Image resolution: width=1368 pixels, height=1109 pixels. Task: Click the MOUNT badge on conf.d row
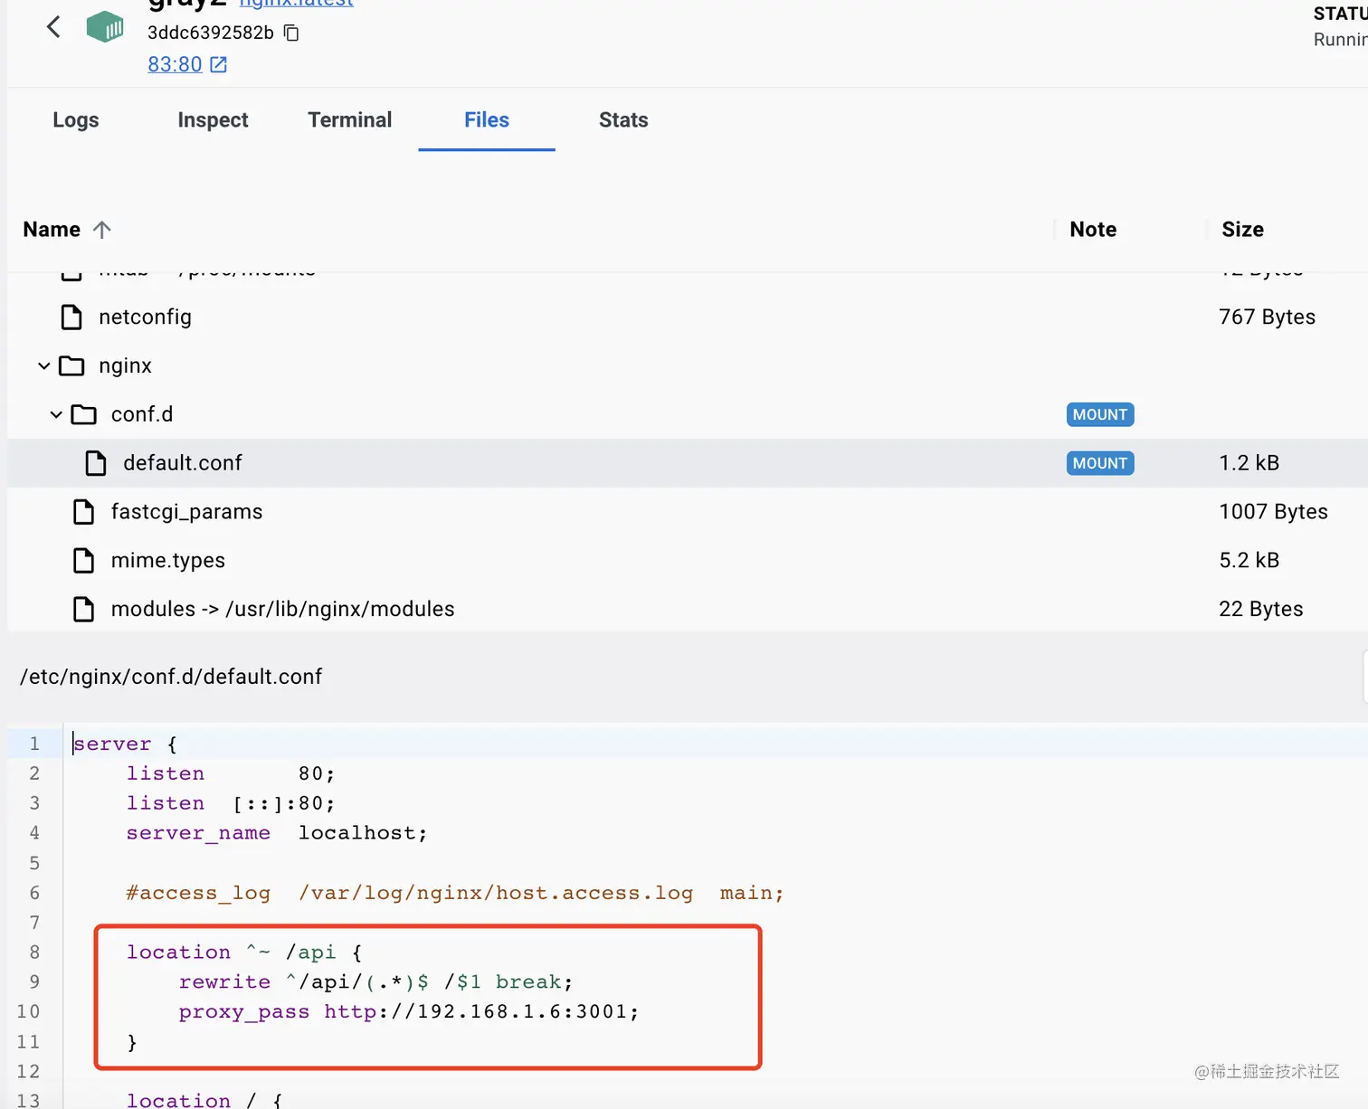1100,414
